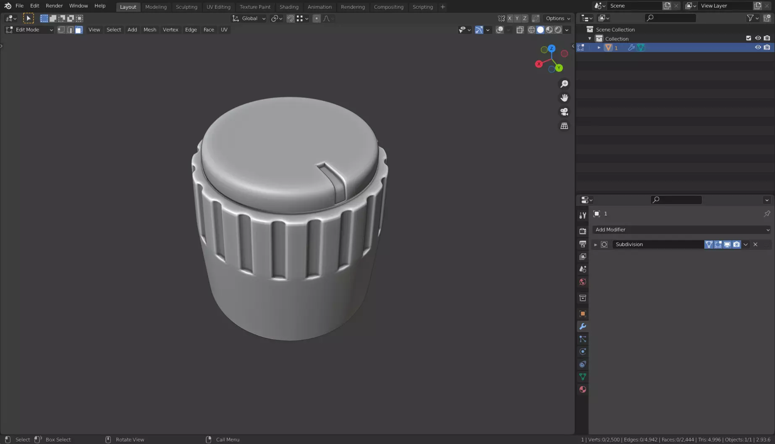The height and width of the screenshot is (444, 775).
Task: Toggle snapping magnet
Action: [291, 18]
